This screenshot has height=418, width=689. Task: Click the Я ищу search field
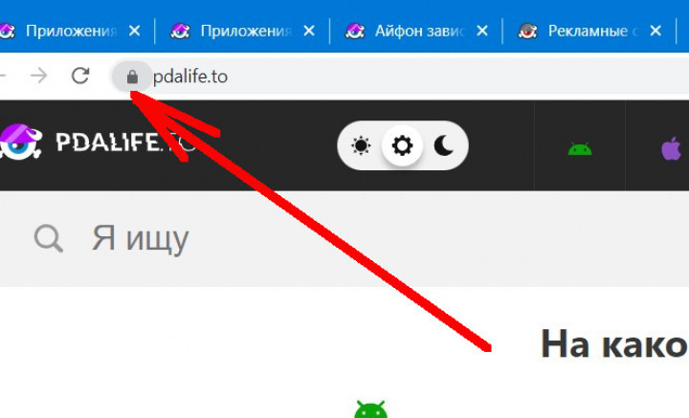tap(344, 239)
